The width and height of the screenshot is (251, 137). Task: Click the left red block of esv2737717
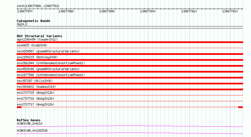[x=19, y=107]
